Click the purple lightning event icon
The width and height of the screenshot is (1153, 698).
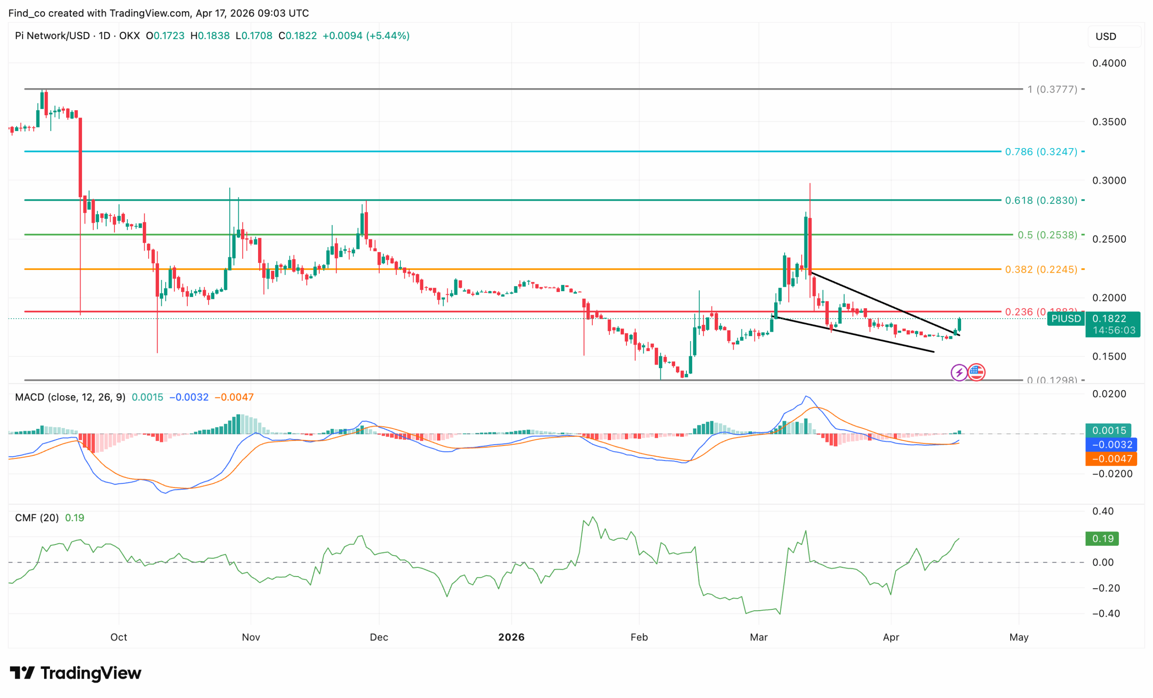point(959,373)
